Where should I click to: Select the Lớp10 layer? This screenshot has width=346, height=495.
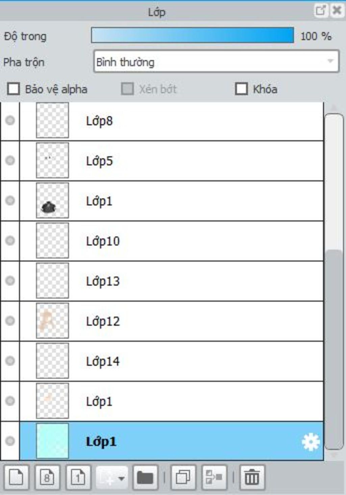(x=169, y=241)
